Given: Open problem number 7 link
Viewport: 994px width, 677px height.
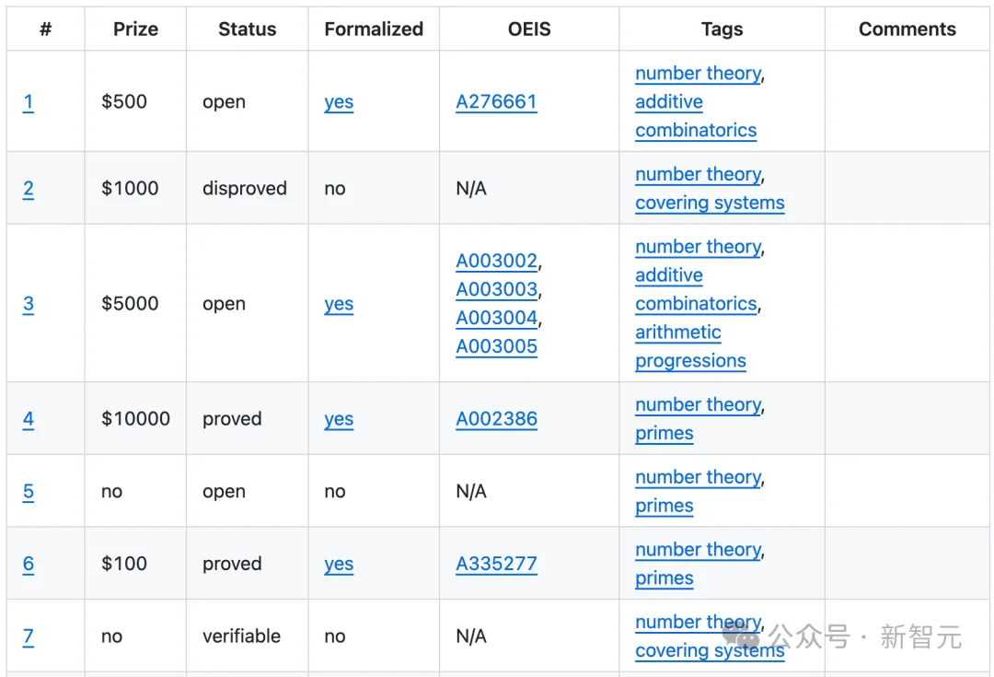Looking at the screenshot, I should click(29, 636).
